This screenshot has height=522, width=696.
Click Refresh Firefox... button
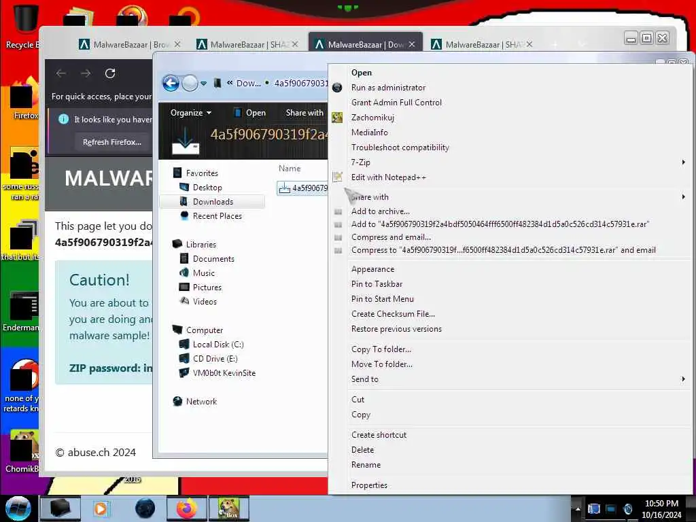(112, 142)
